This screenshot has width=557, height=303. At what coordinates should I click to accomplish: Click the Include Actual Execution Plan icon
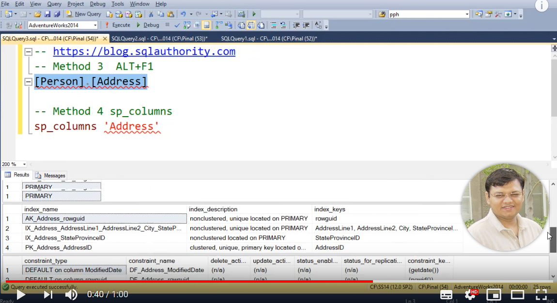pos(218,25)
